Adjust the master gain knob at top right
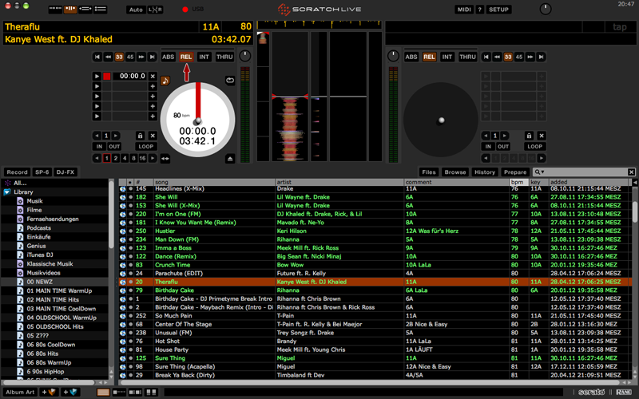This screenshot has width=639, height=399. 546,10
